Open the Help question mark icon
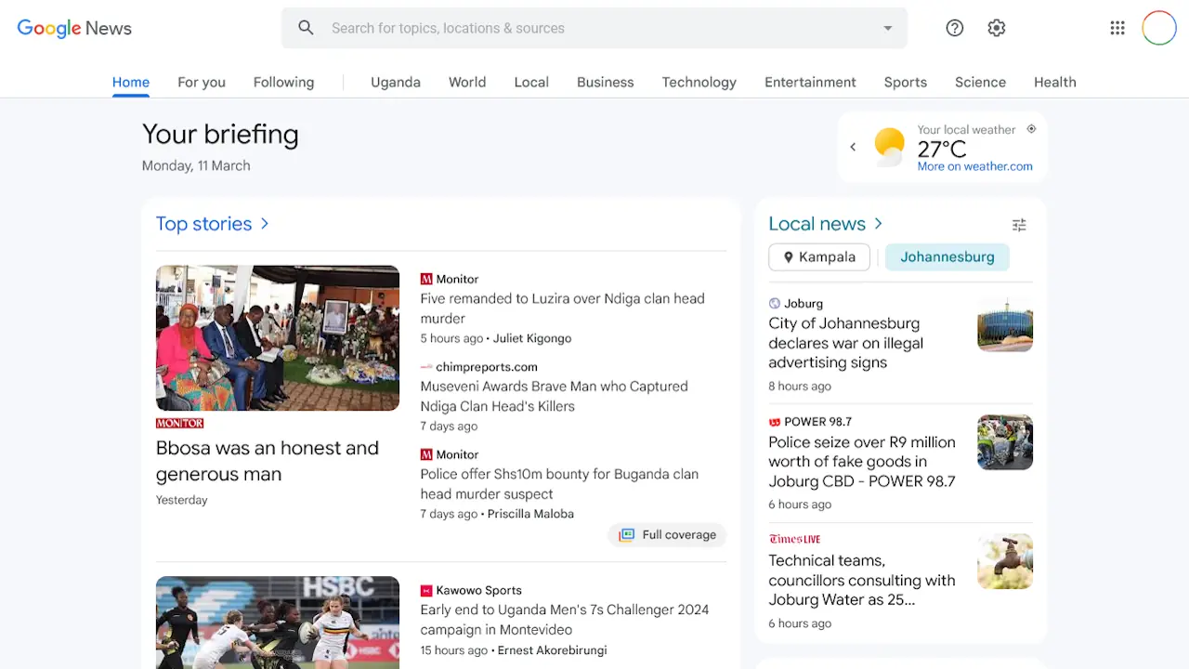The image size is (1189, 669). (x=955, y=28)
